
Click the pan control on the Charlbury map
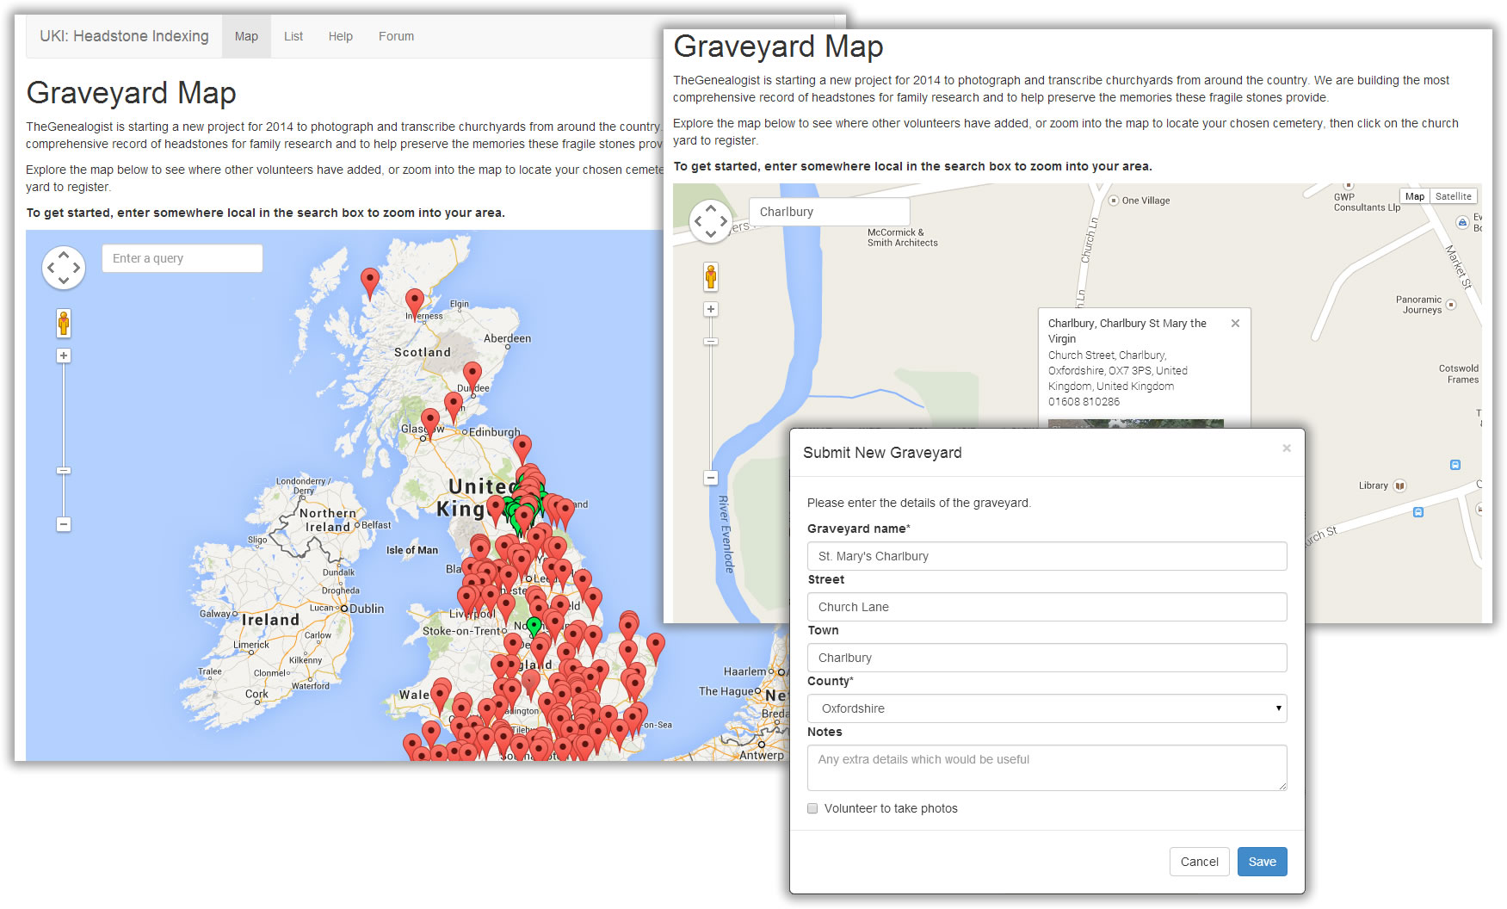point(711,221)
